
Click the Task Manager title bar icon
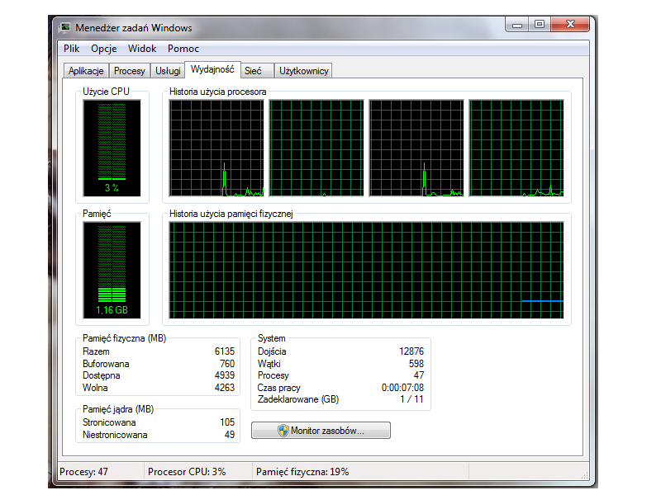tap(64, 28)
